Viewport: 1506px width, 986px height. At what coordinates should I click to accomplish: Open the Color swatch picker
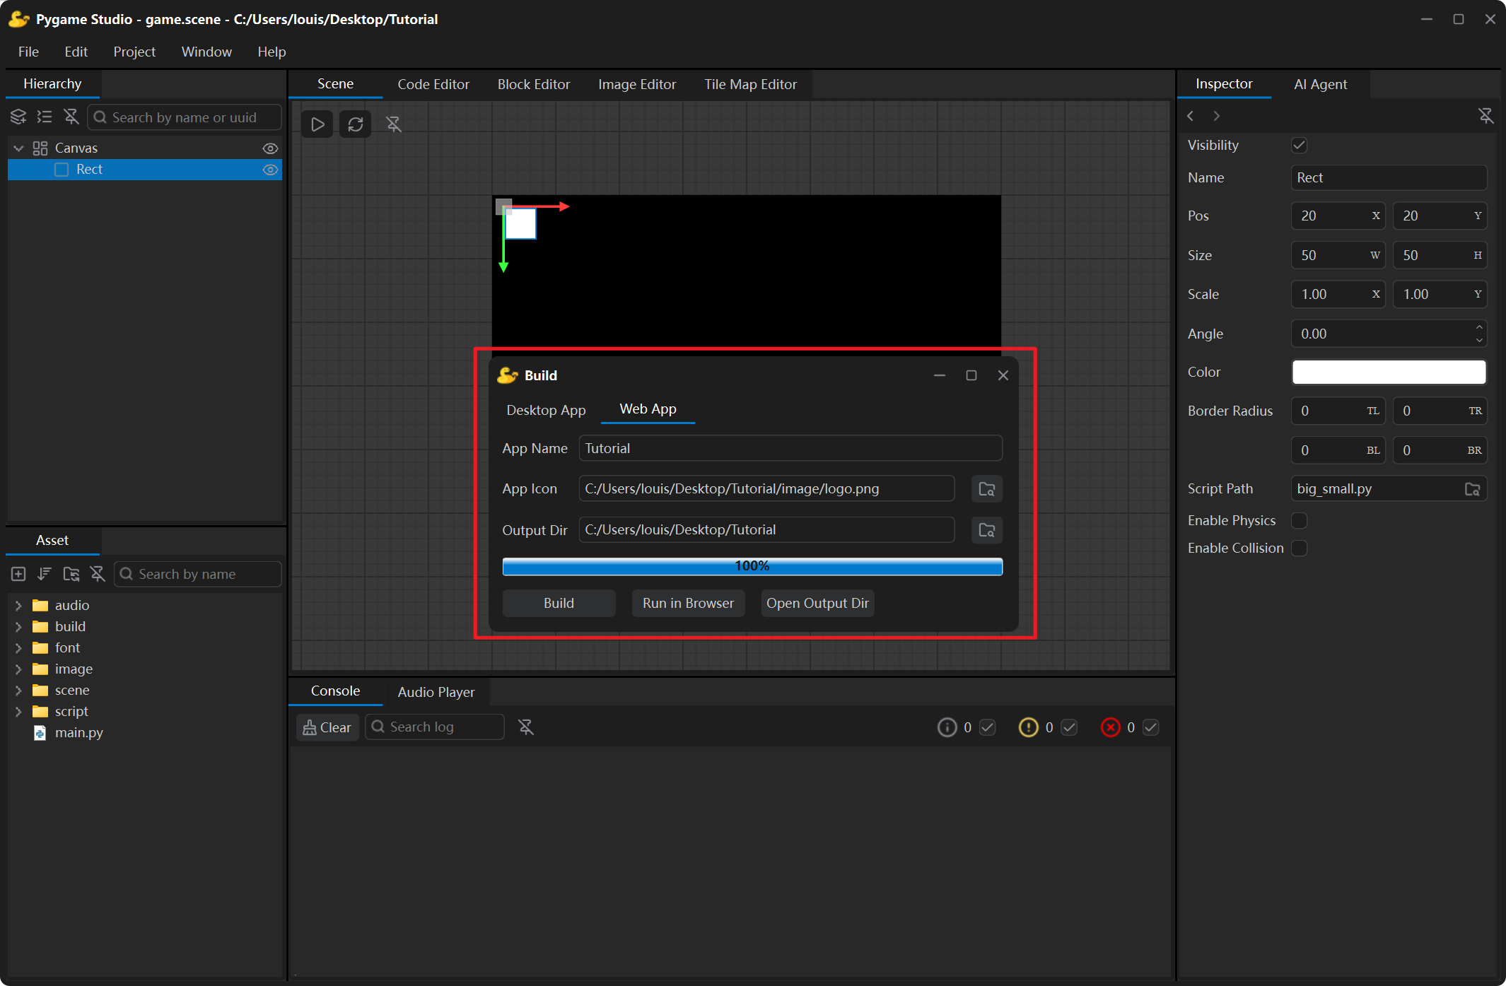tap(1389, 372)
